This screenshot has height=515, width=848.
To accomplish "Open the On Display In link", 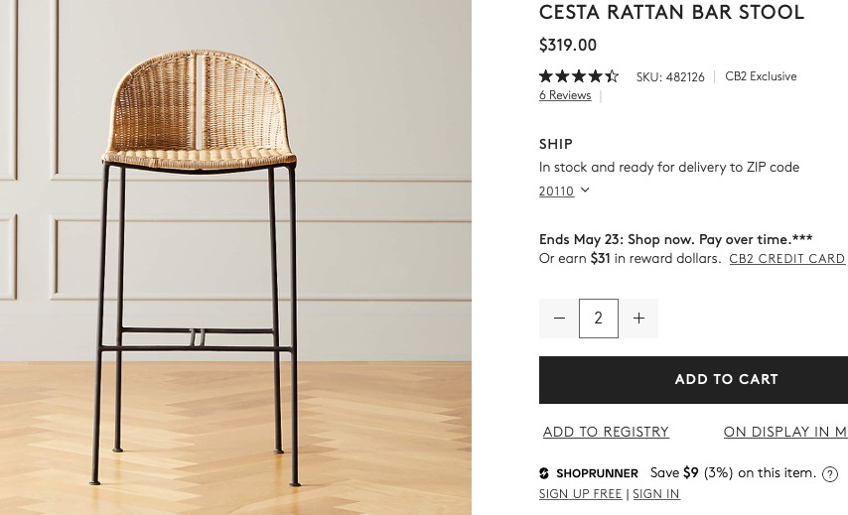I will point(784,432).
